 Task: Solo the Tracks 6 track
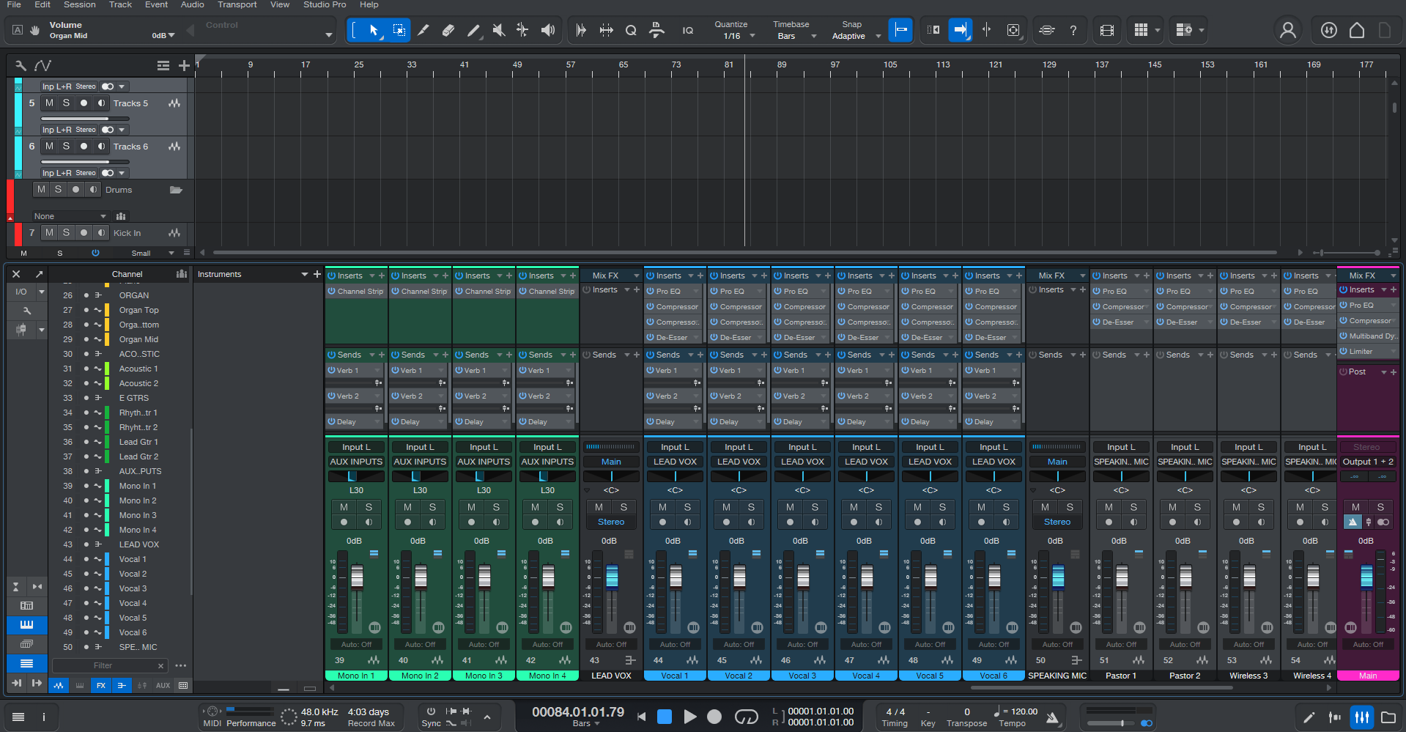pos(66,146)
